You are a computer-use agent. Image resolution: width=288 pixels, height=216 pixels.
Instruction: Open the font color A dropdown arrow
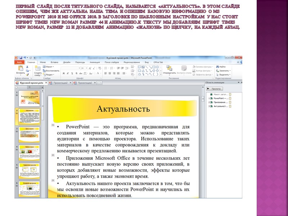[101, 73]
